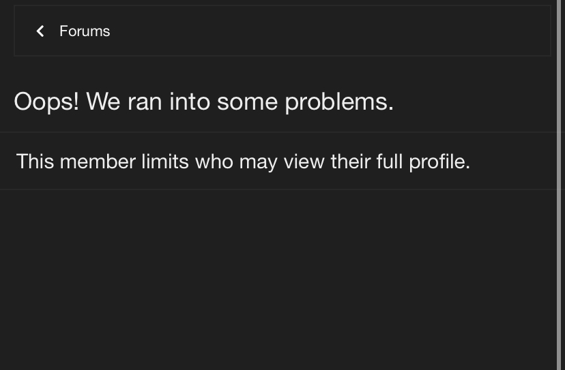Click the word 'some' in the heading
This screenshot has width=565, height=370.
point(247,102)
